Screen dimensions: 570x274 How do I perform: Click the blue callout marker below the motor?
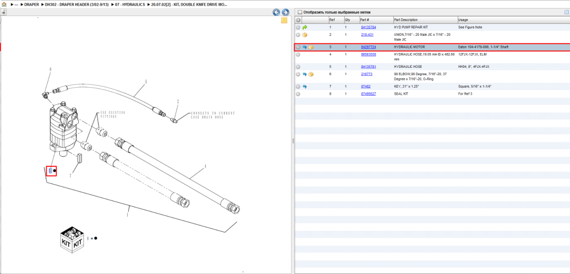click(x=51, y=170)
